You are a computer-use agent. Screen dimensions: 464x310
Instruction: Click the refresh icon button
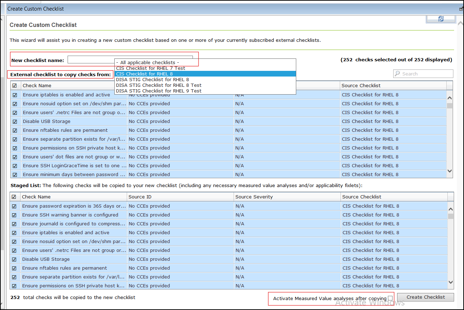[441, 19]
